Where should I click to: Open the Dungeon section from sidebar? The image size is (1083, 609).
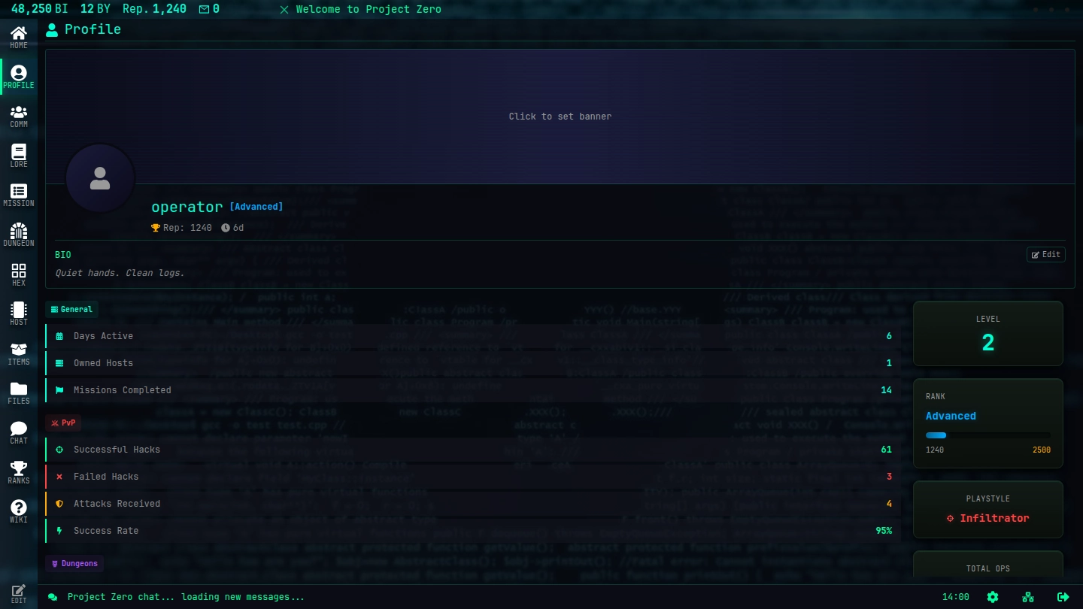click(x=19, y=235)
